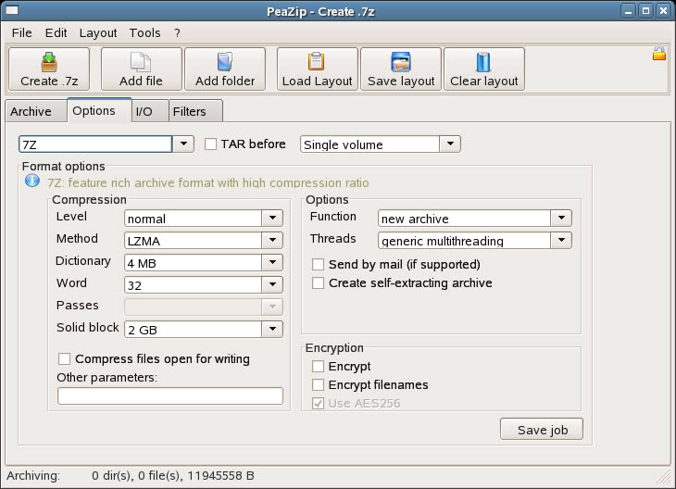Click the Load Layout button label
The width and height of the screenshot is (676, 489).
click(318, 81)
